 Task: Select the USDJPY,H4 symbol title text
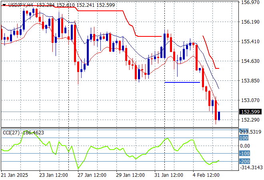pos(21,5)
